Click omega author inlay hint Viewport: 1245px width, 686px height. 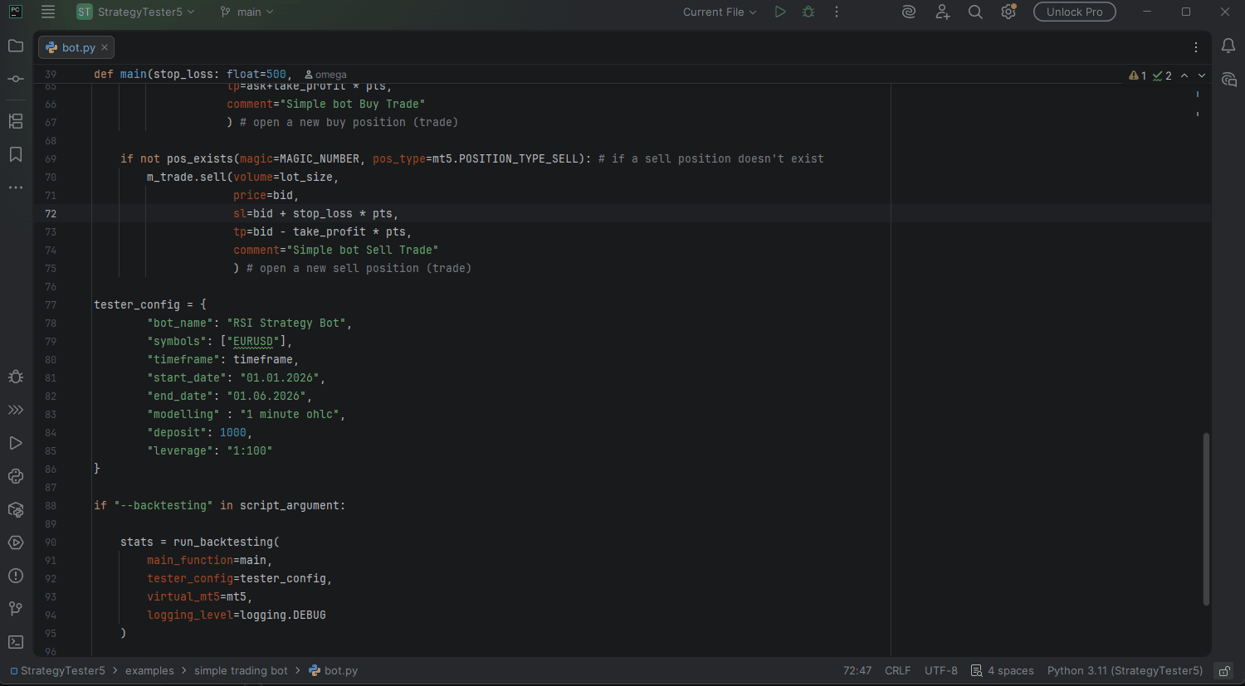pos(325,75)
